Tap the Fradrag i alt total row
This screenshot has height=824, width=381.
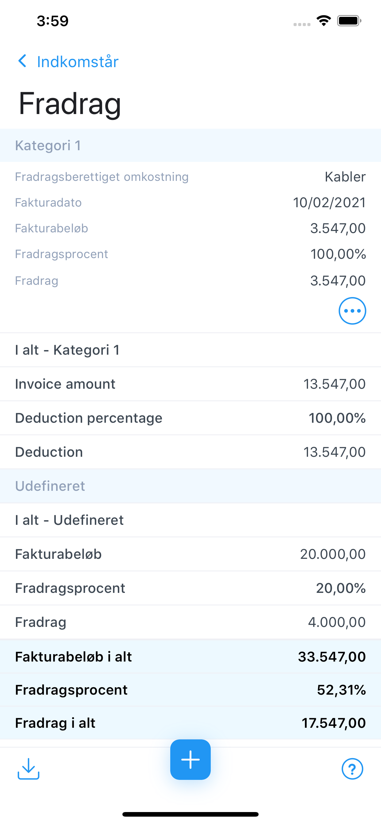point(190,723)
